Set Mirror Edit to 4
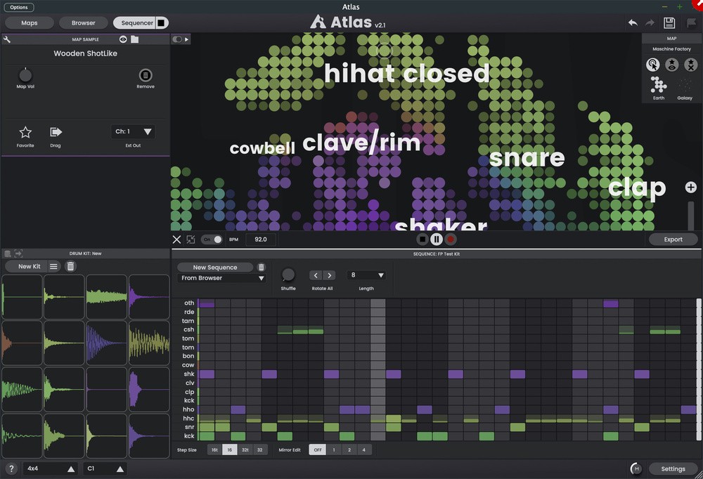This screenshot has height=479, width=703. 363,450
